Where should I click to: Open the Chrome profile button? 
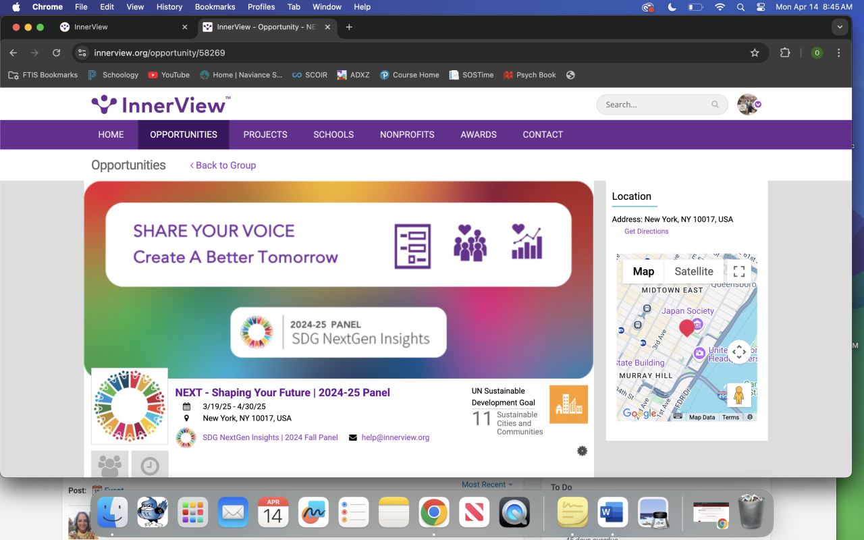[817, 53]
